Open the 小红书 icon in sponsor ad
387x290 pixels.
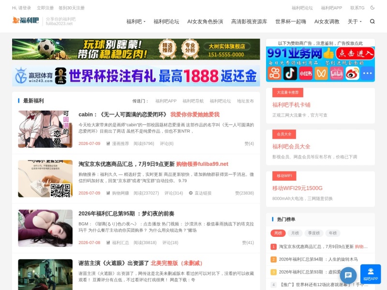coord(306,73)
